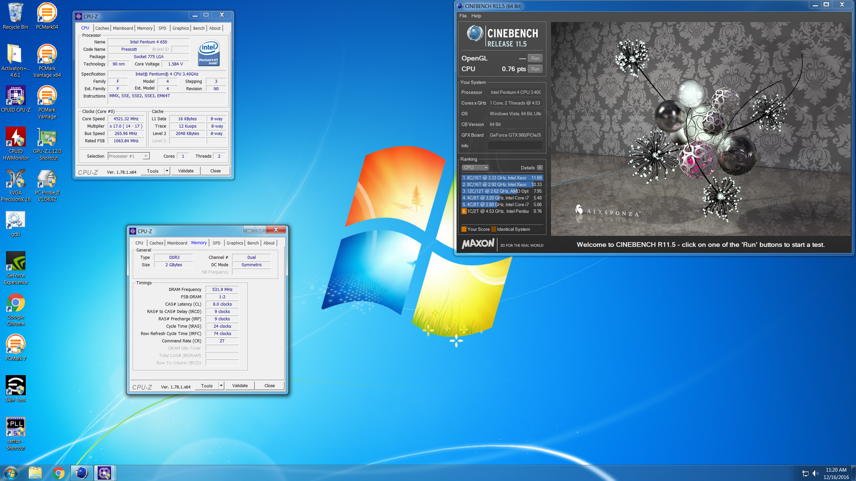Launch setfsb shortcut desktop icon
Image resolution: width=856 pixels, height=481 pixels.
15,434
